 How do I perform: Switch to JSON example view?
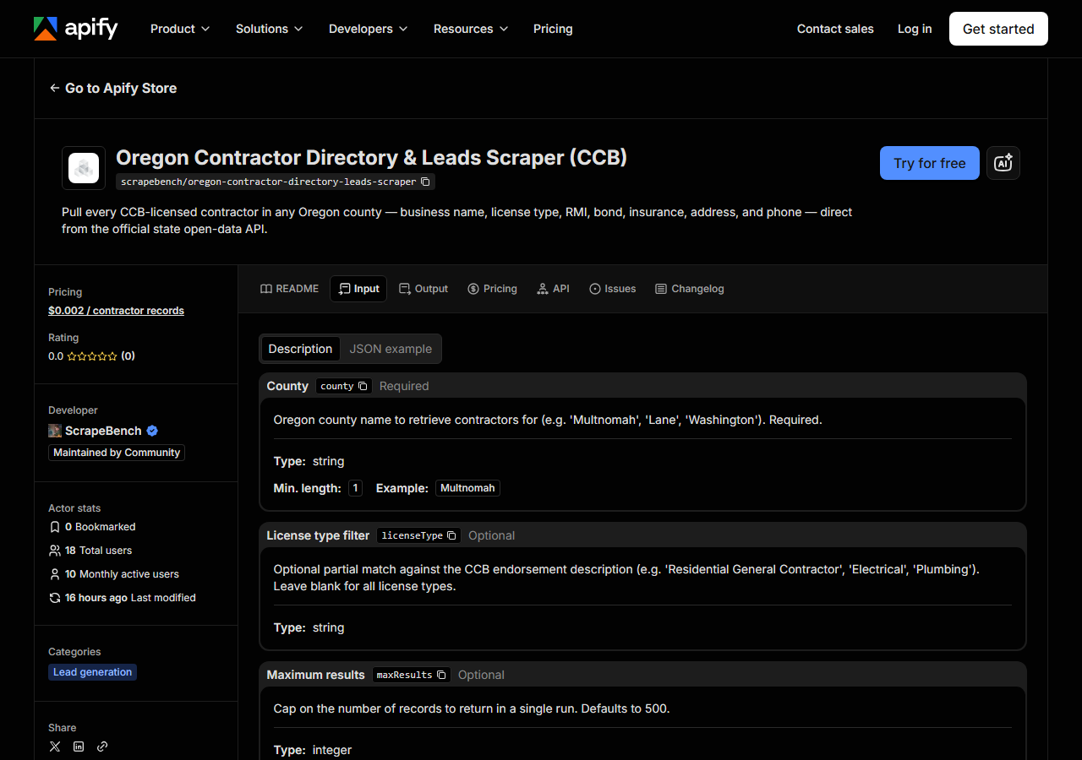click(391, 349)
